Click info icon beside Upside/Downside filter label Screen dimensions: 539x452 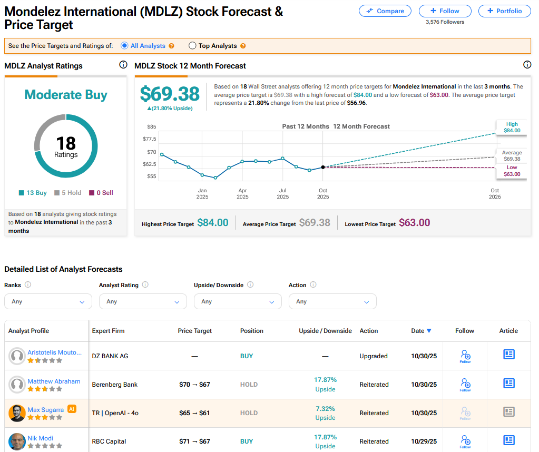point(250,285)
